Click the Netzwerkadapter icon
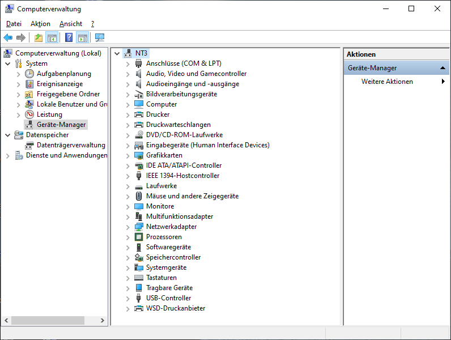451x340 pixels. (x=139, y=227)
